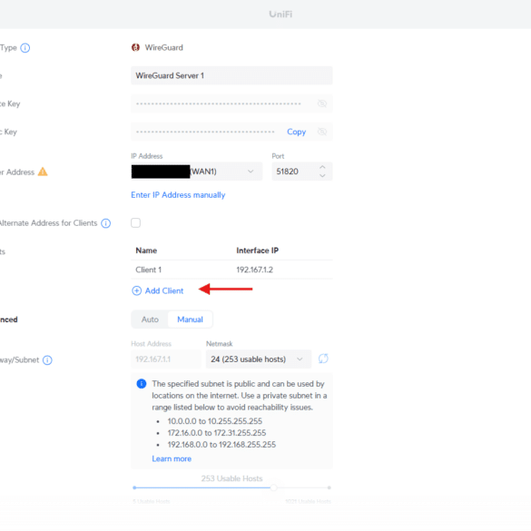Click the 172.16.0.0 to 172.31.255.255 range text
This screenshot has width=531, height=531.
pos(217,433)
